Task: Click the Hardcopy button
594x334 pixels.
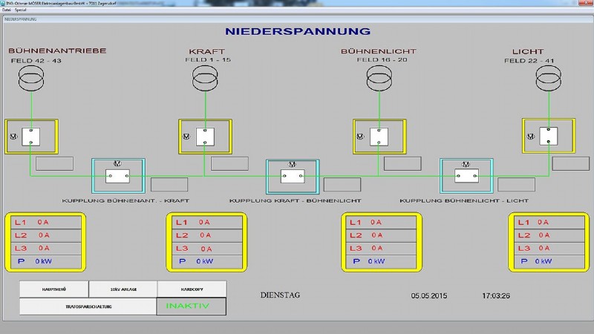Action: tap(191, 289)
